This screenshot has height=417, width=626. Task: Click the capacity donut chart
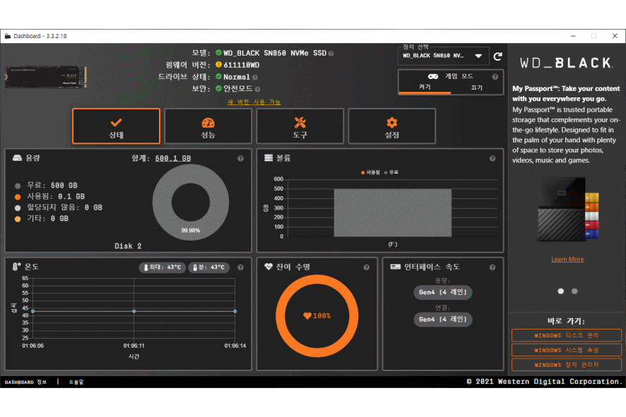(x=191, y=202)
